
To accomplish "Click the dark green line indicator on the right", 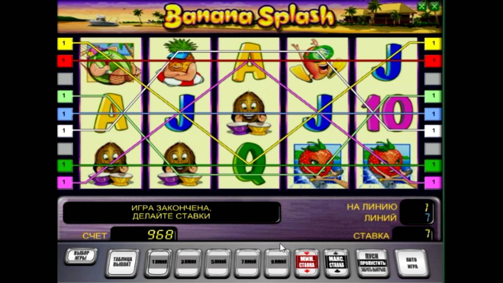I will [x=433, y=165].
